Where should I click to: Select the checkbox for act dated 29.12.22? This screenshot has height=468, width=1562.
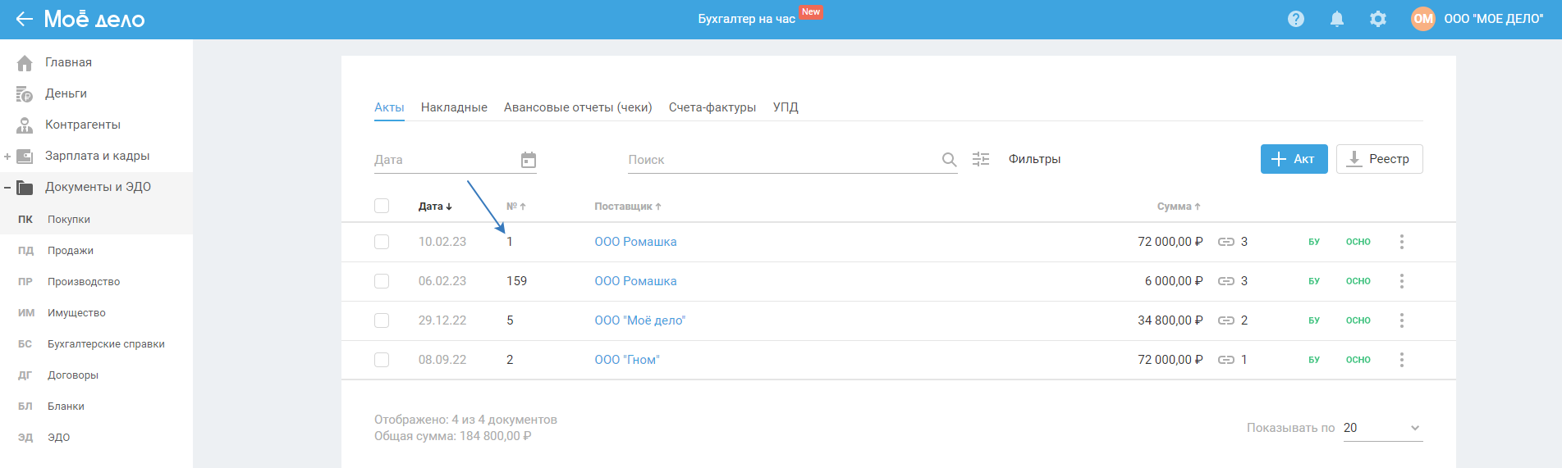(x=382, y=320)
